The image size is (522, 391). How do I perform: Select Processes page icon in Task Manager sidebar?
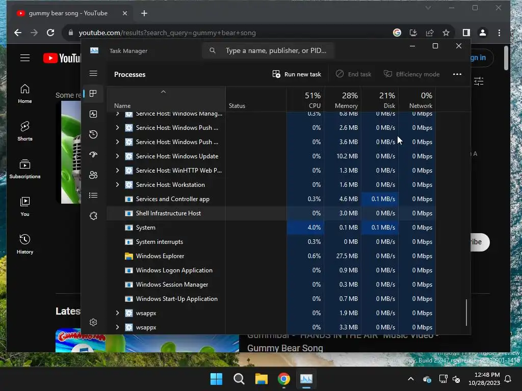click(93, 94)
